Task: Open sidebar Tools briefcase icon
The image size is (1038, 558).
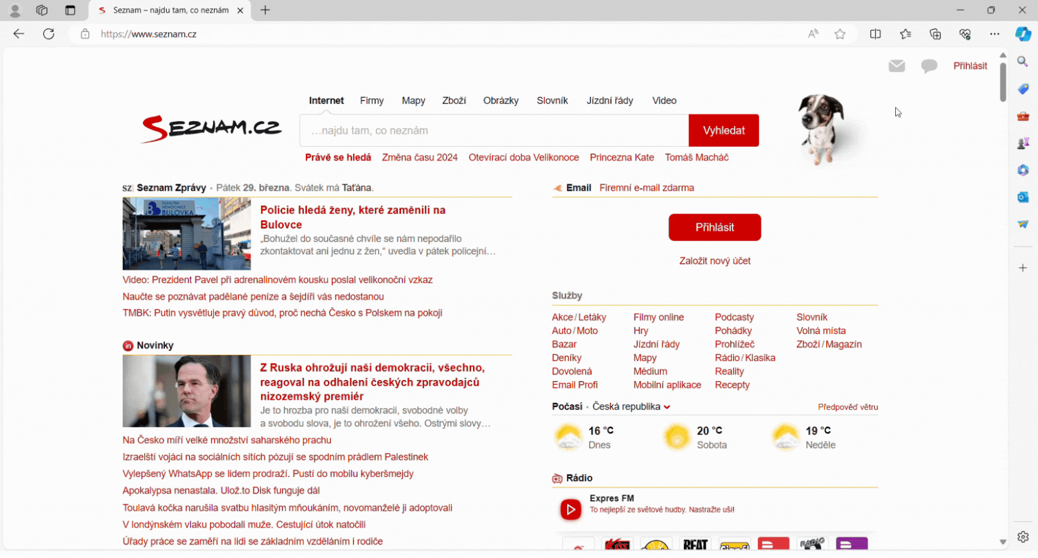Action: 1023,116
